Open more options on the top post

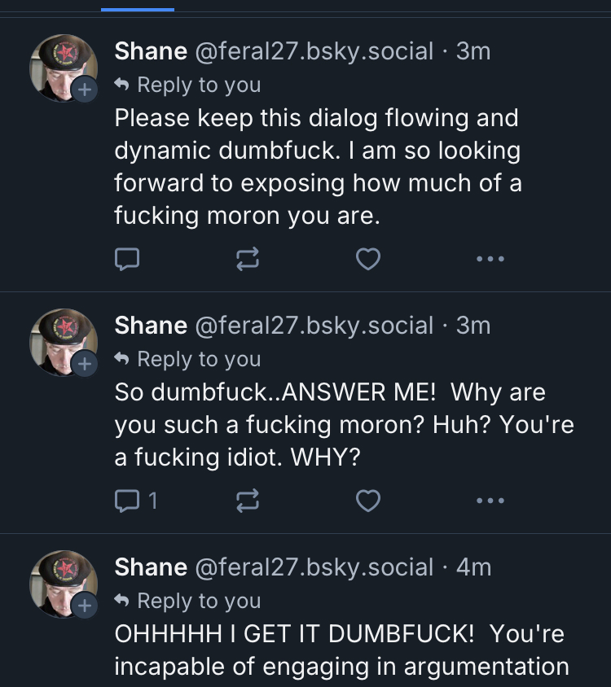tap(490, 260)
